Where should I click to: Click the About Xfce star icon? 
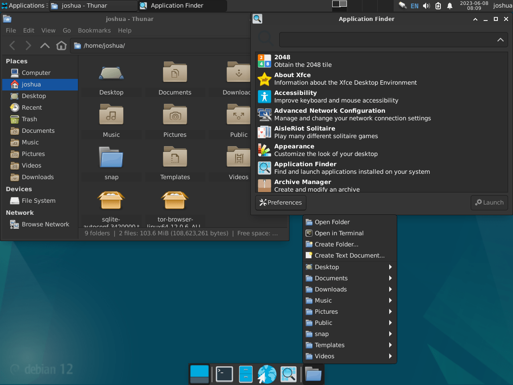[265, 78]
